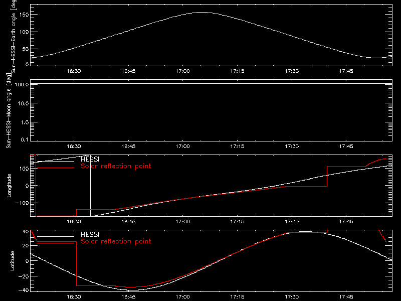Viewport: 401px width, 301px height.
Task: Click 17:45 time label under Moon angle plot
Action: pos(346,146)
